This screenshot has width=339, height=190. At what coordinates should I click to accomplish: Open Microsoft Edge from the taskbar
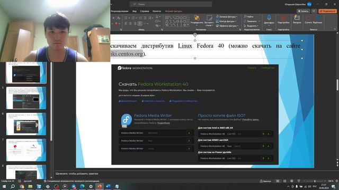[82, 186]
